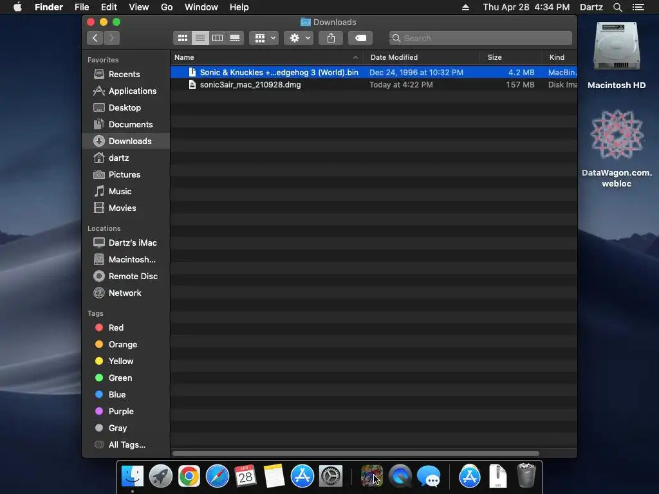Open Network location

125,293
